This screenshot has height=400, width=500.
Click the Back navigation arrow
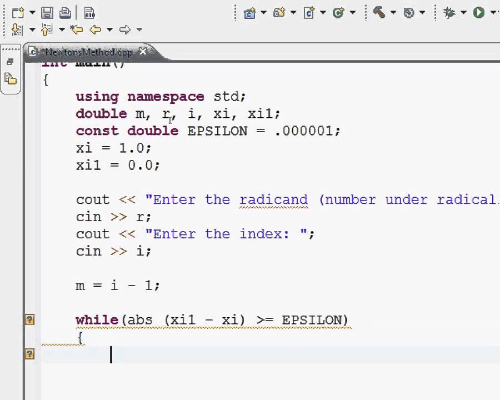click(x=96, y=29)
